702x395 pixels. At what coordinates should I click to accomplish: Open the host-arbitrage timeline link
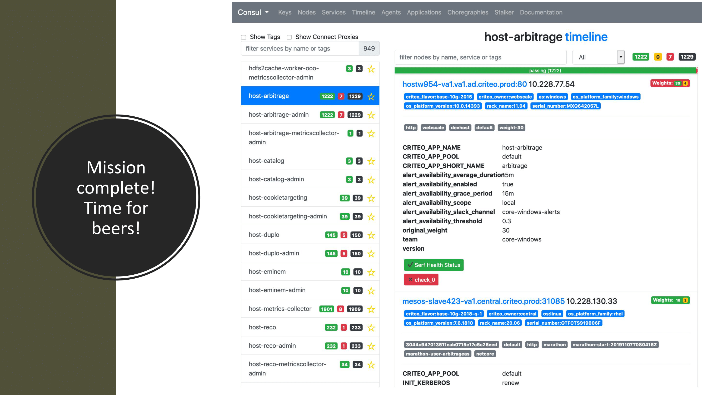(586, 37)
